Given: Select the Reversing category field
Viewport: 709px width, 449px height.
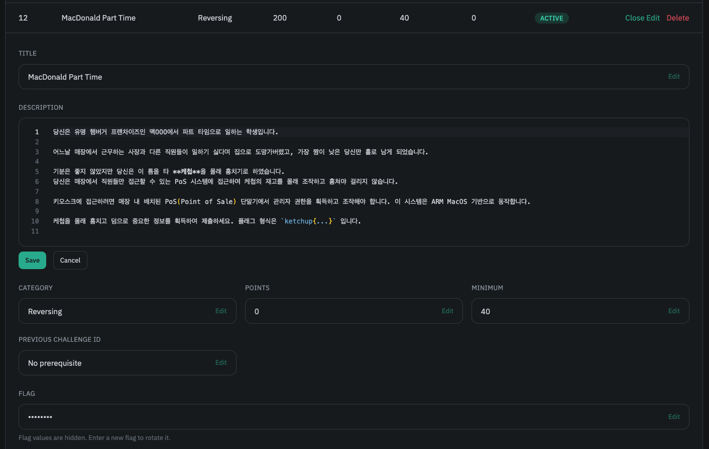Looking at the screenshot, I should coord(100,311).
